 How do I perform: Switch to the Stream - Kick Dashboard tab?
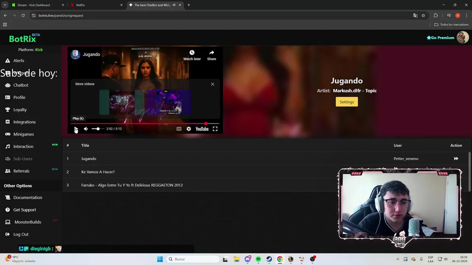[38, 5]
